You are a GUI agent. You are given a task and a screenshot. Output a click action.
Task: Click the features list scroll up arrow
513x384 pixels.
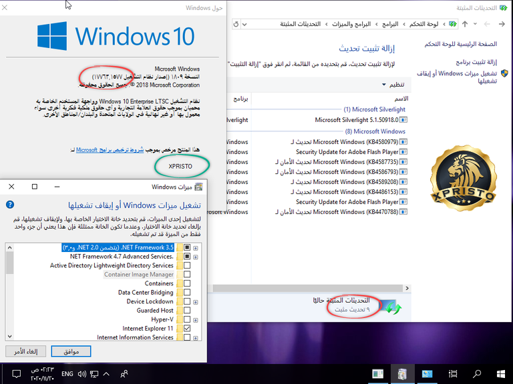click(x=9, y=247)
